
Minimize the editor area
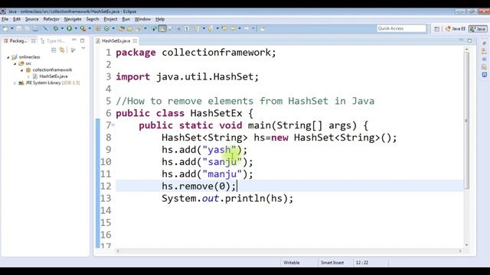pos(461,40)
